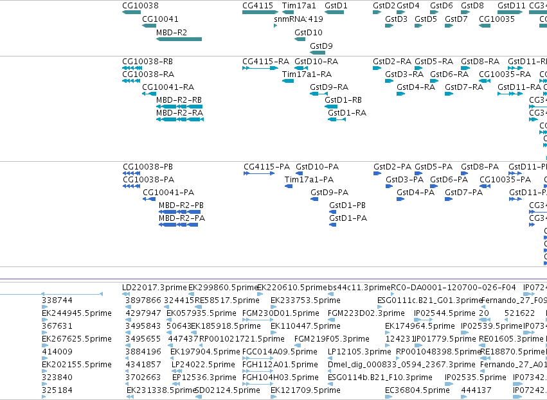Click the GstD2-PA protein label
Image resolution: width=547 pixels, height=400 pixels.
click(x=393, y=167)
